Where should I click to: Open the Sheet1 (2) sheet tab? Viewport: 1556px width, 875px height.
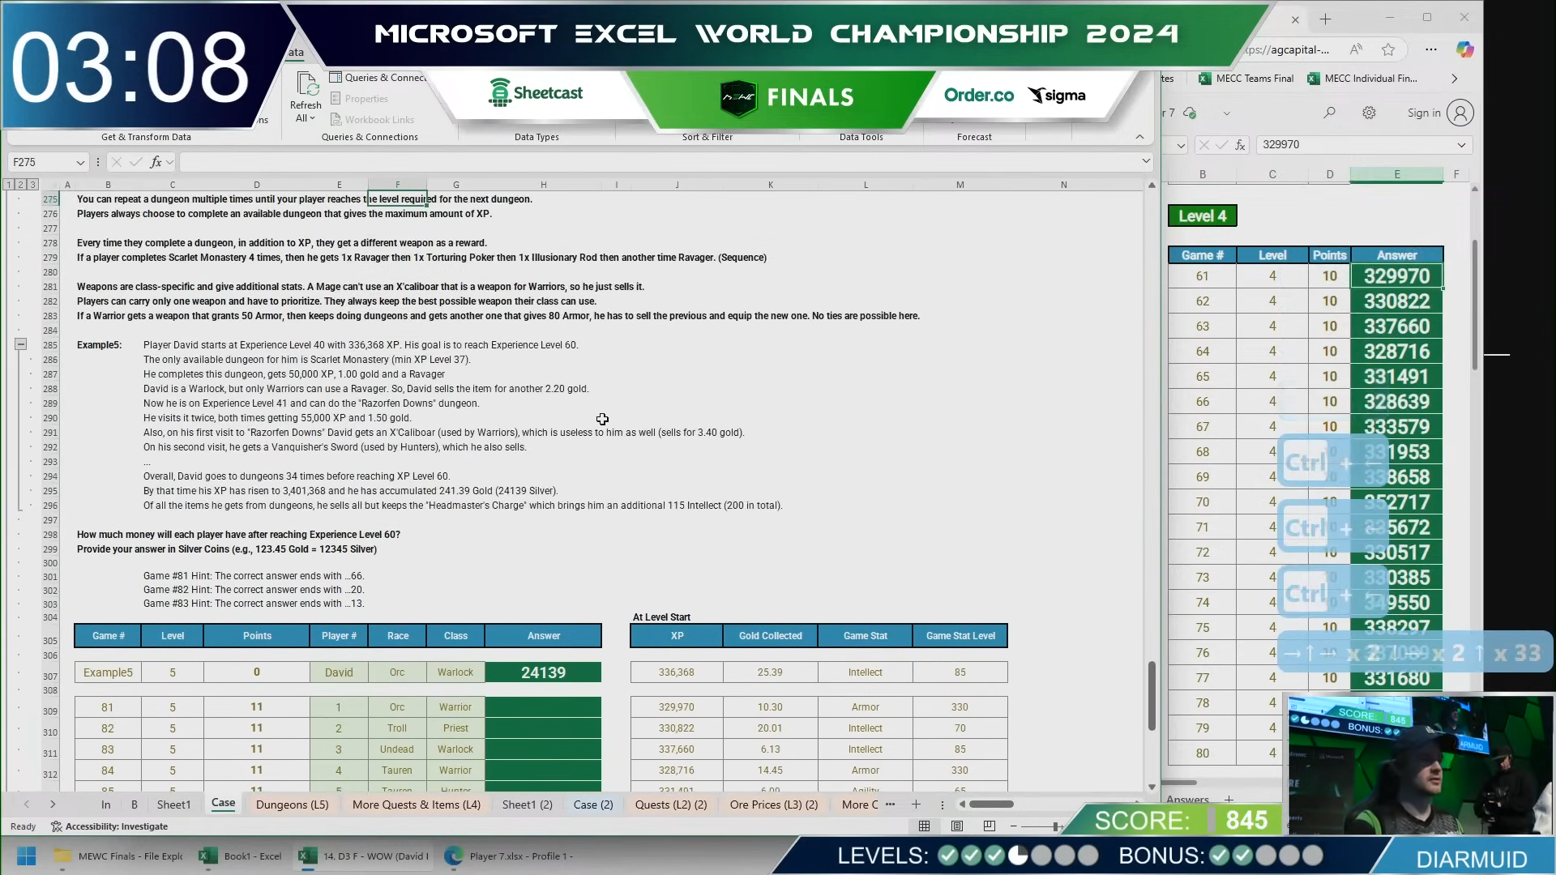tap(528, 805)
